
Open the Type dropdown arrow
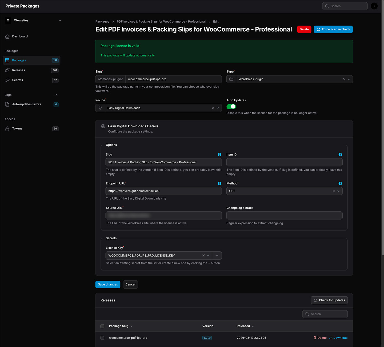[x=349, y=79]
